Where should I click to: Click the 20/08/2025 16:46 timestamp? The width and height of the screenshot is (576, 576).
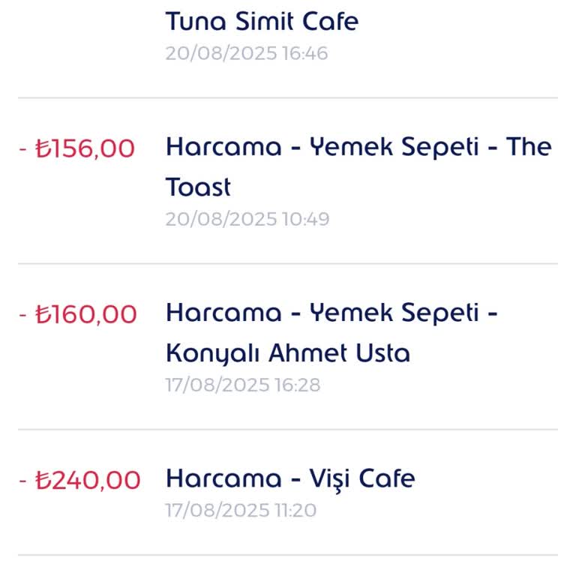pyautogui.click(x=247, y=54)
